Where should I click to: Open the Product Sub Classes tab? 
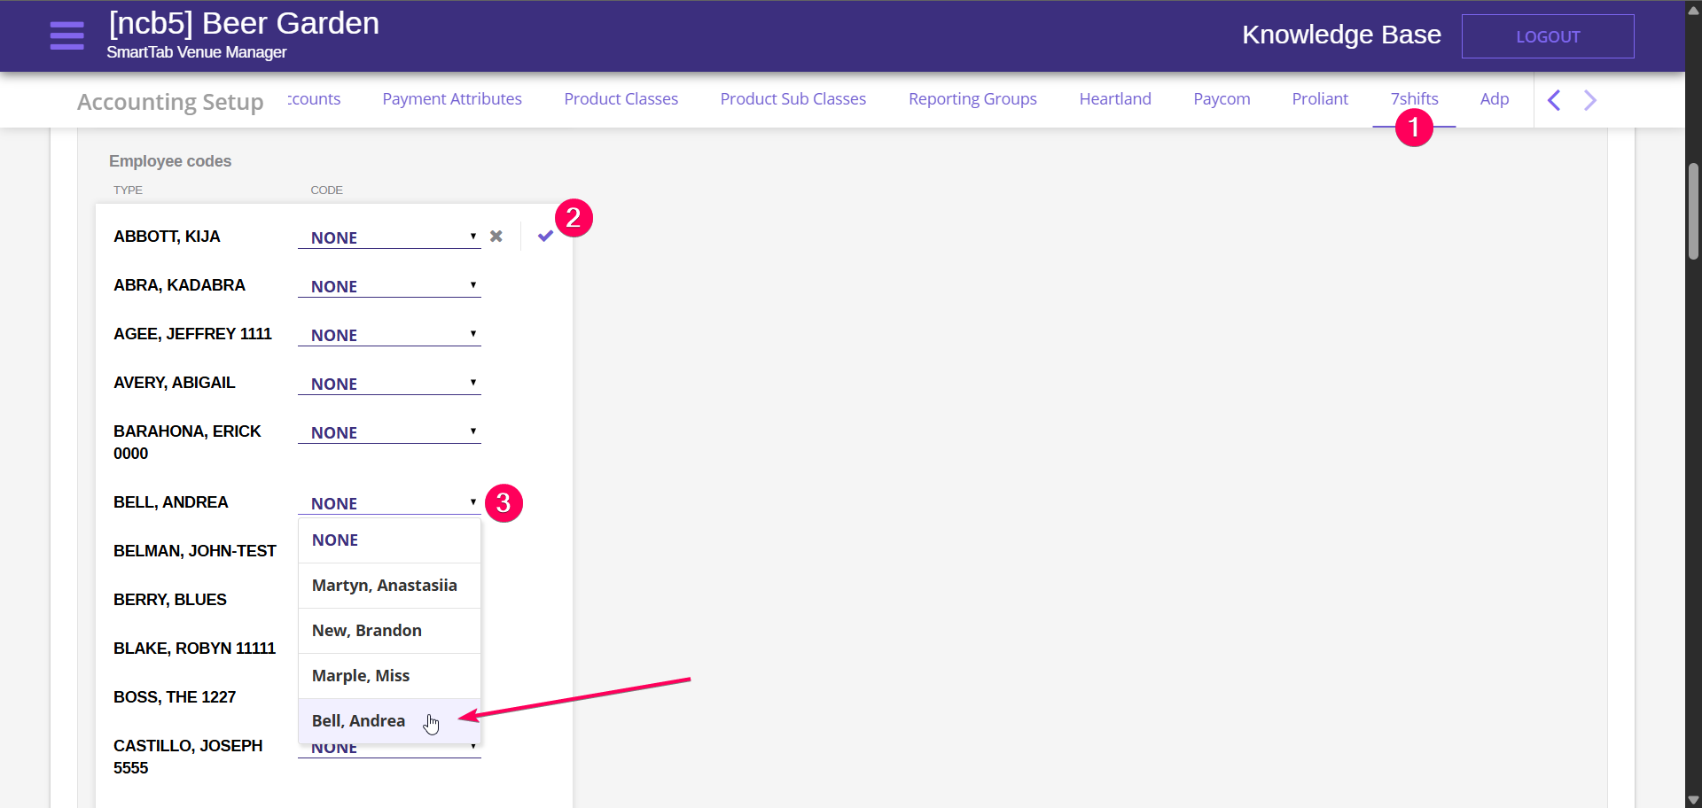[x=792, y=99]
